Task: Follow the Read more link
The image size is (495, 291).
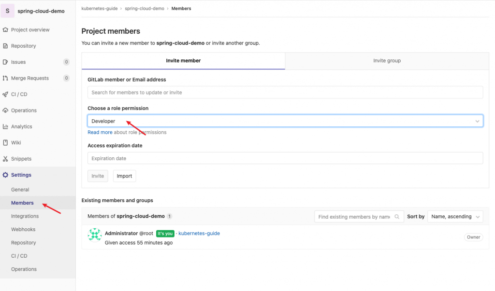Action: pyautogui.click(x=100, y=132)
